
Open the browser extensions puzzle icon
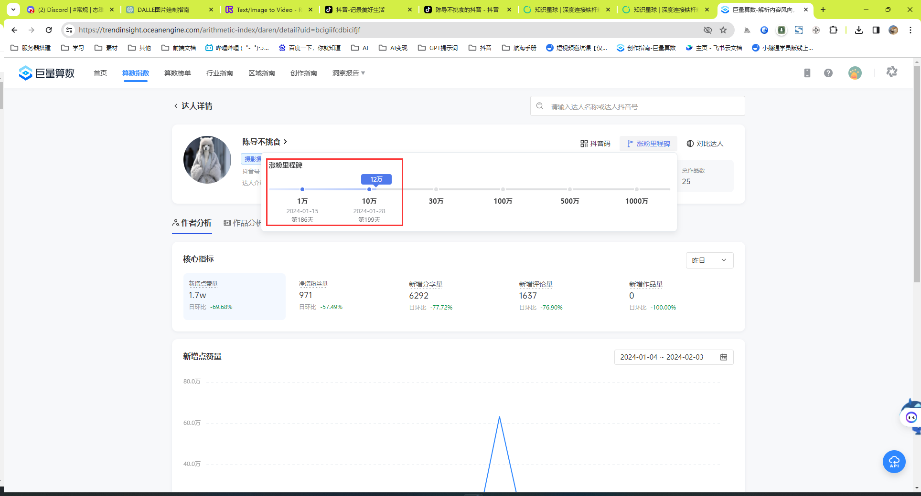[833, 30]
